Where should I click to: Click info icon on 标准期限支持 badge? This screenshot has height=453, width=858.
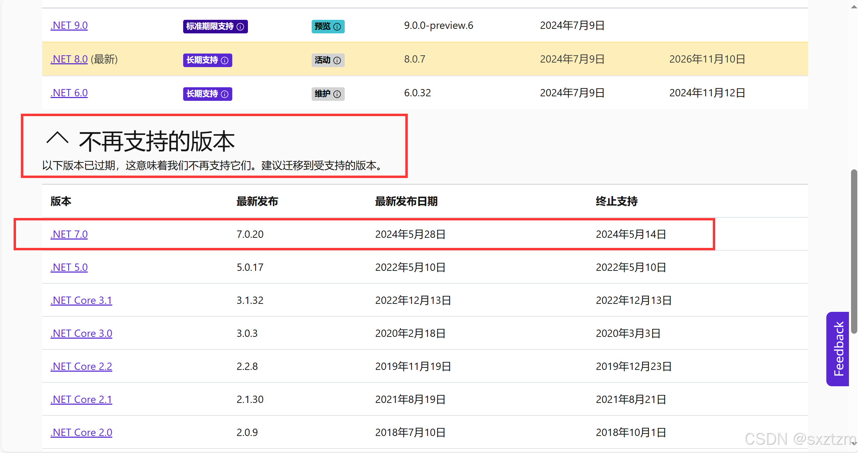pos(240,27)
